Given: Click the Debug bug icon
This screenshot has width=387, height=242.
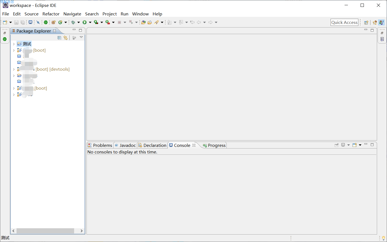Looking at the screenshot, I should [x=73, y=22].
